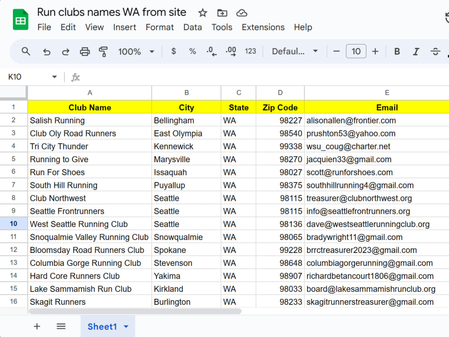Click the font size 10 field

pos(356,51)
